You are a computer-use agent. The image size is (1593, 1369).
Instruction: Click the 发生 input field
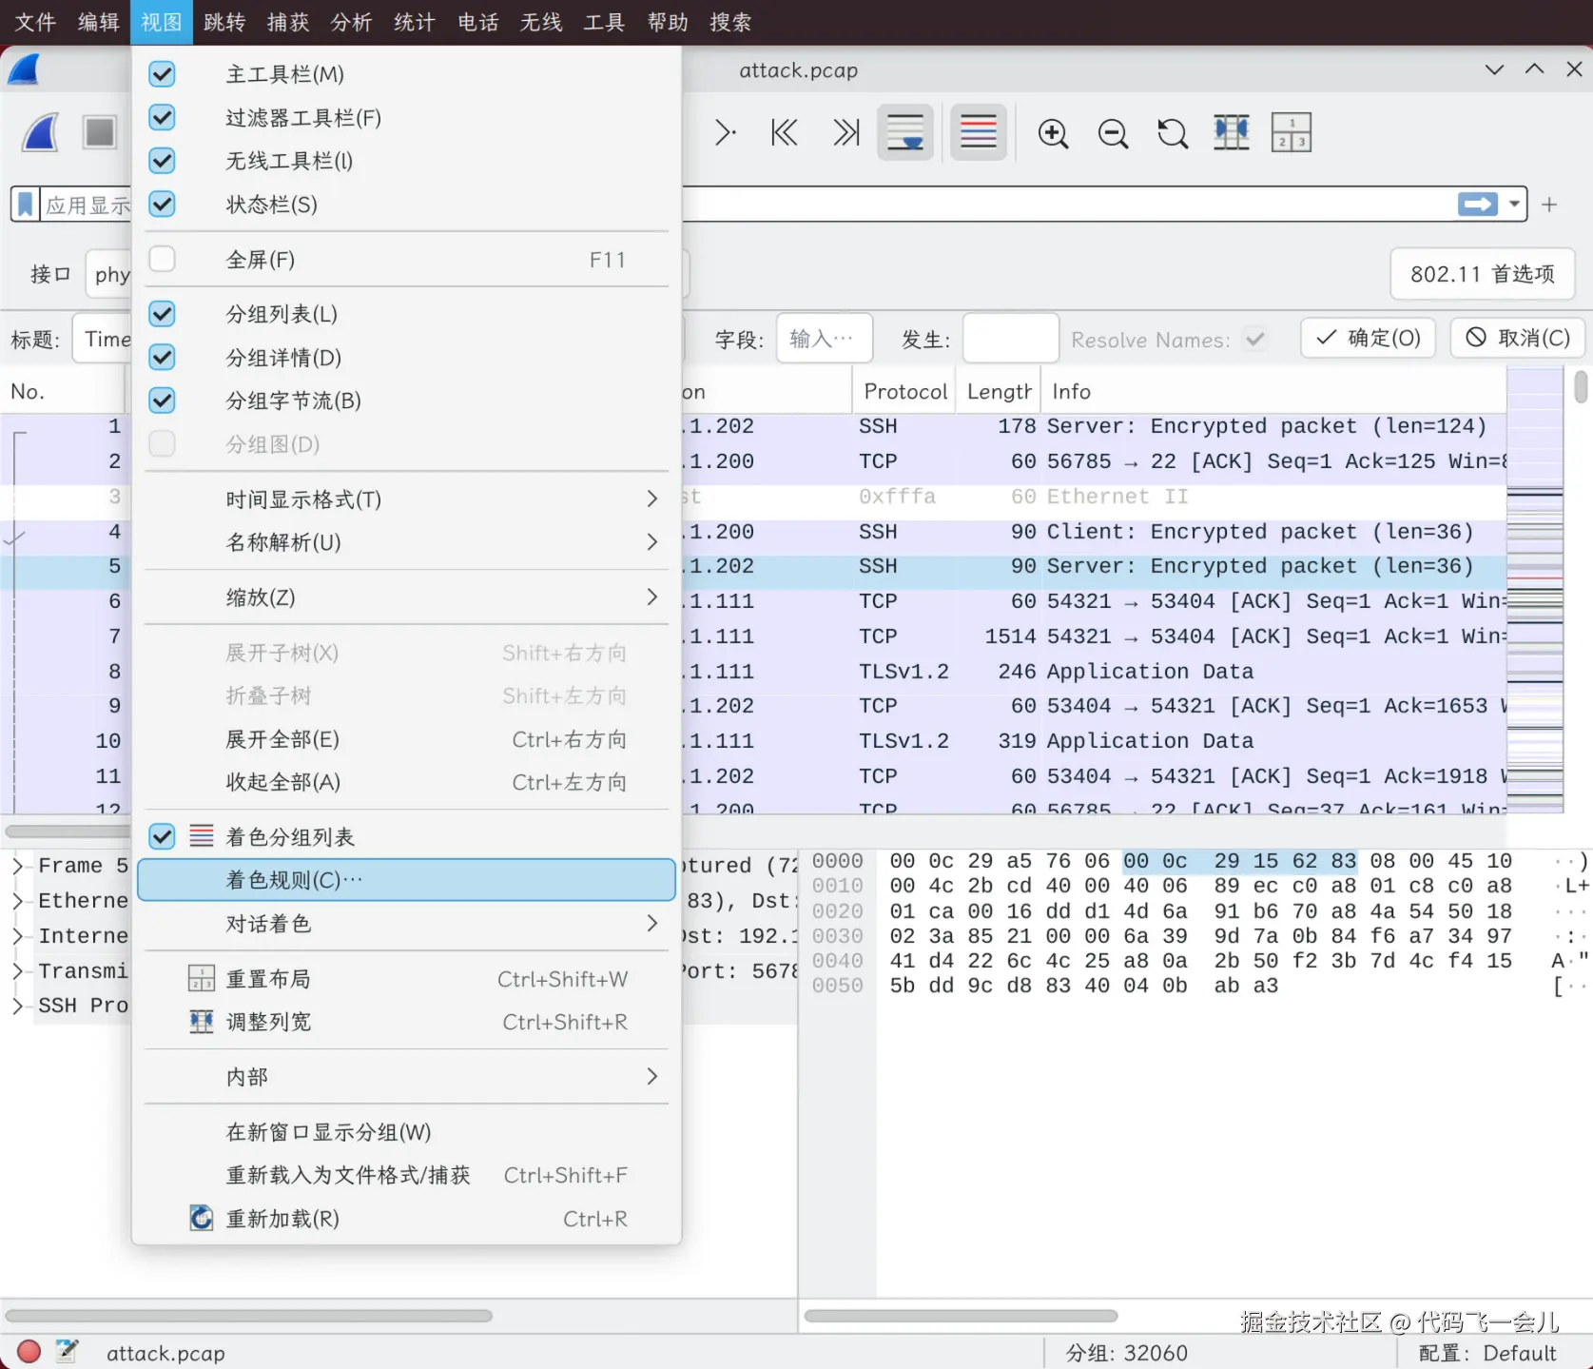tap(1010, 338)
